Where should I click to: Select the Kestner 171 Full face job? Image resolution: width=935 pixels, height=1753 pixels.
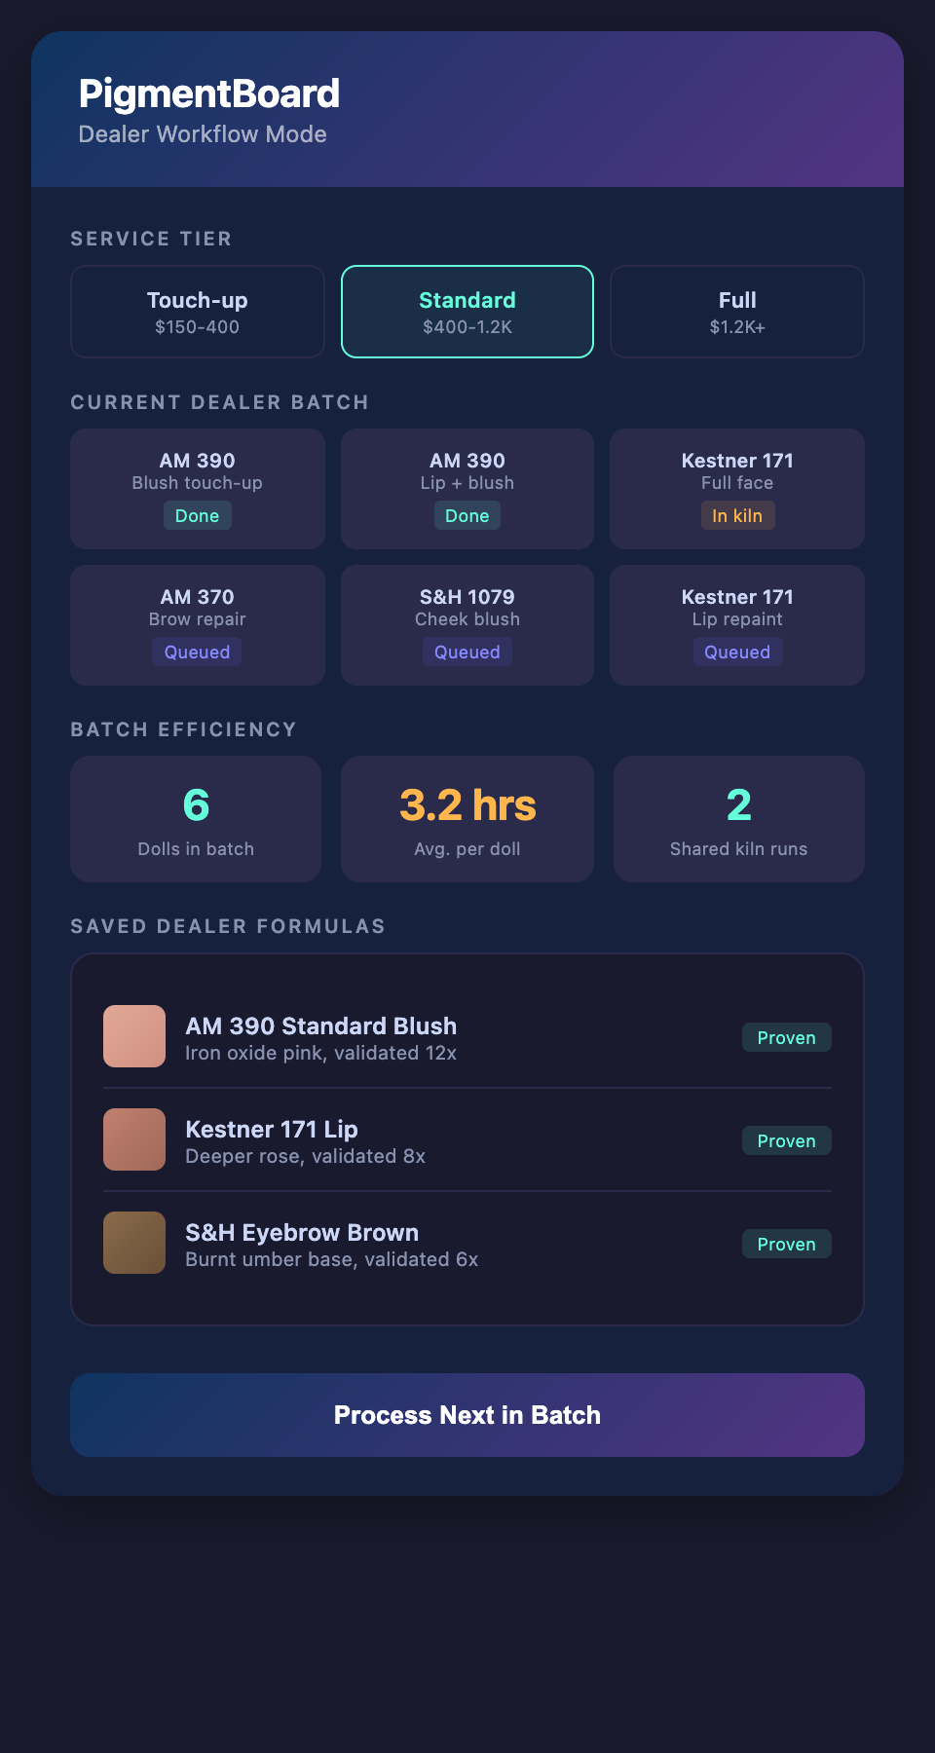pos(736,487)
